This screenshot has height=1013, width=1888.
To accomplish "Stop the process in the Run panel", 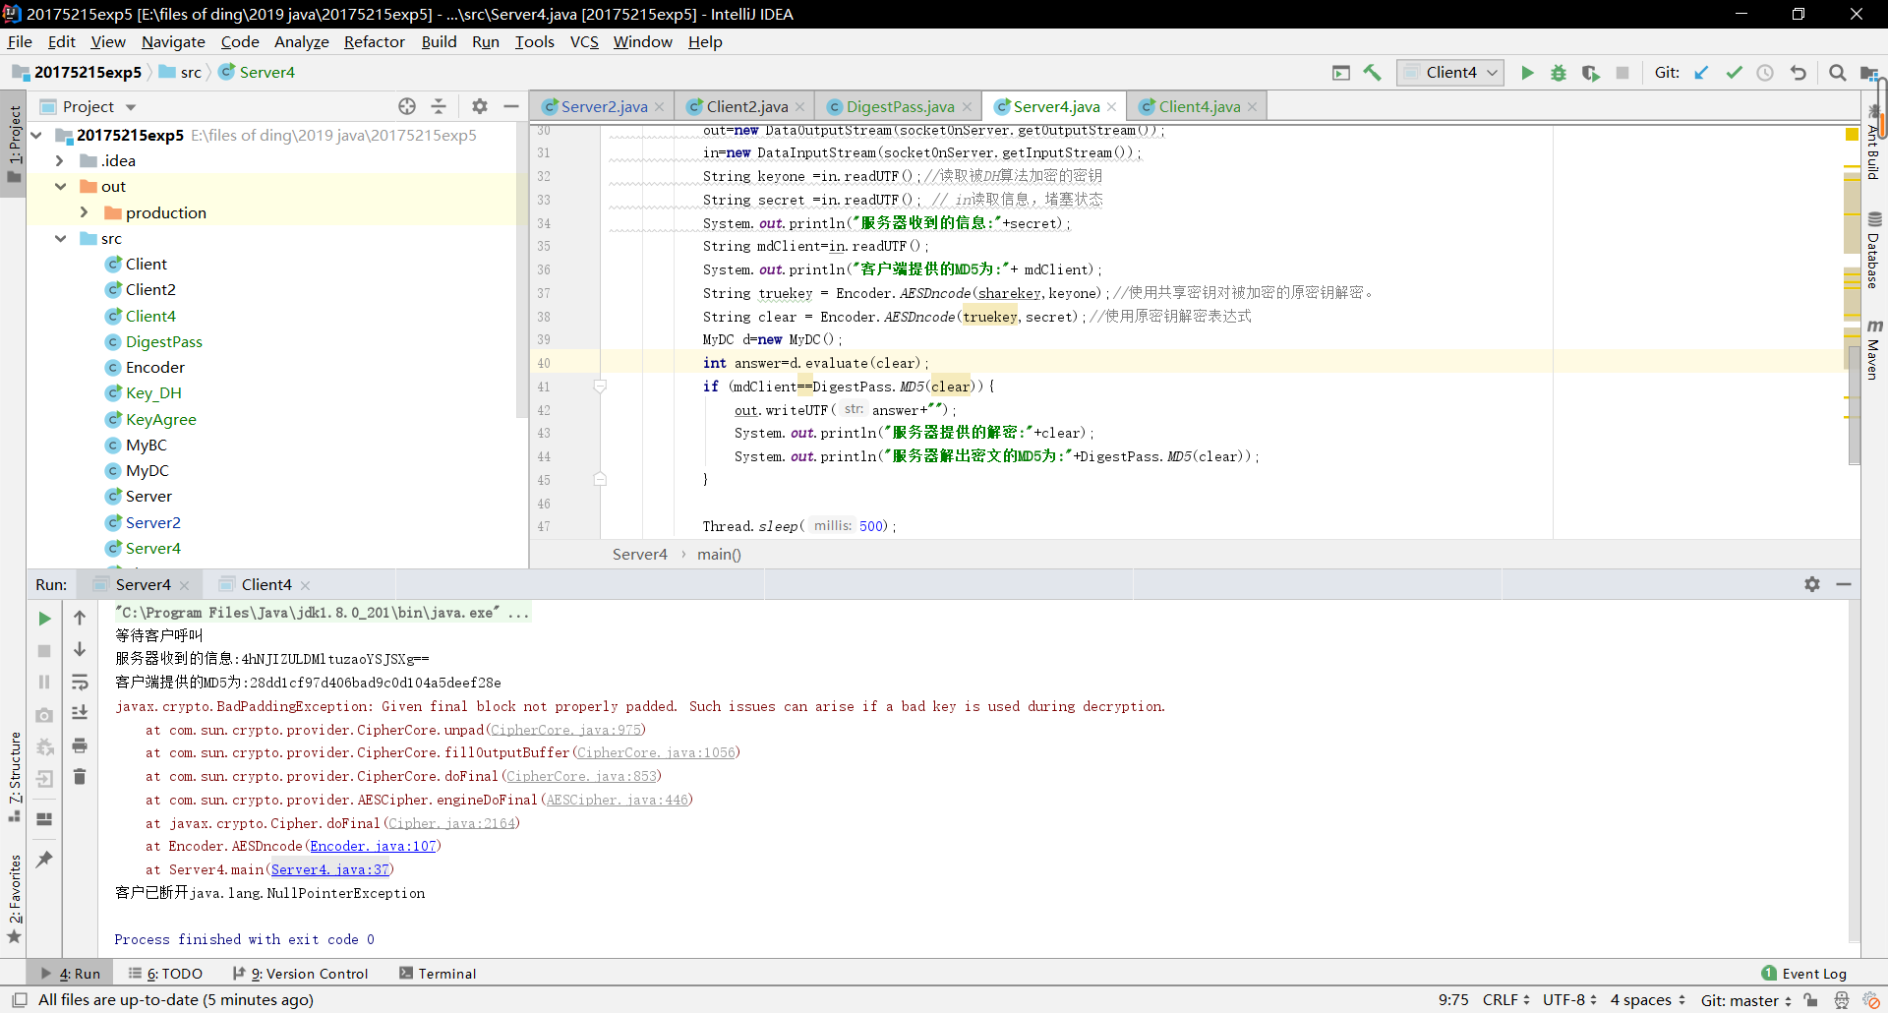I will pos(44,651).
